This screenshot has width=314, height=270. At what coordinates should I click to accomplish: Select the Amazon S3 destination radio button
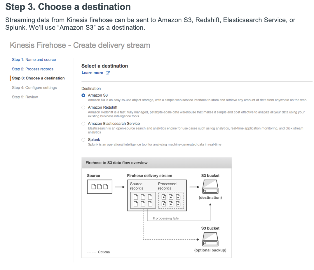83,95
